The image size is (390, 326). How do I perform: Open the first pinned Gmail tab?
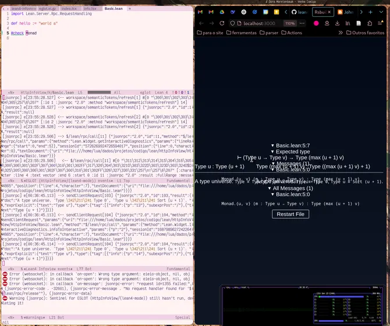201,12
